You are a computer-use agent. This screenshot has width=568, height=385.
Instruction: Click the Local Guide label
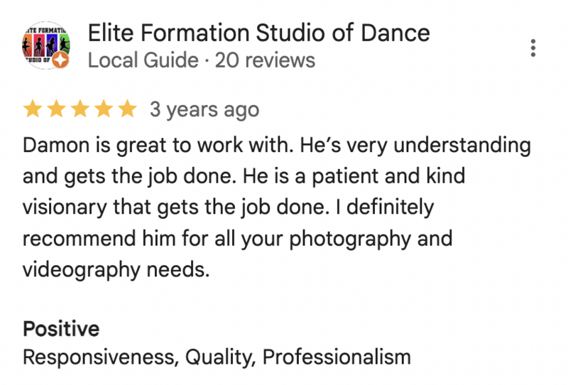[143, 60]
